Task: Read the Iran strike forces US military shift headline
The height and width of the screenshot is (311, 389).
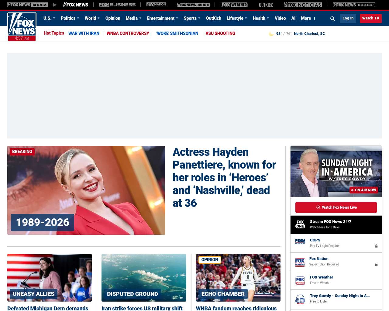Action: coord(142,308)
